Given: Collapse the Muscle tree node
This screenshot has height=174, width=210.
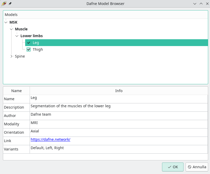Looking at the screenshot, I should (x=11, y=29).
